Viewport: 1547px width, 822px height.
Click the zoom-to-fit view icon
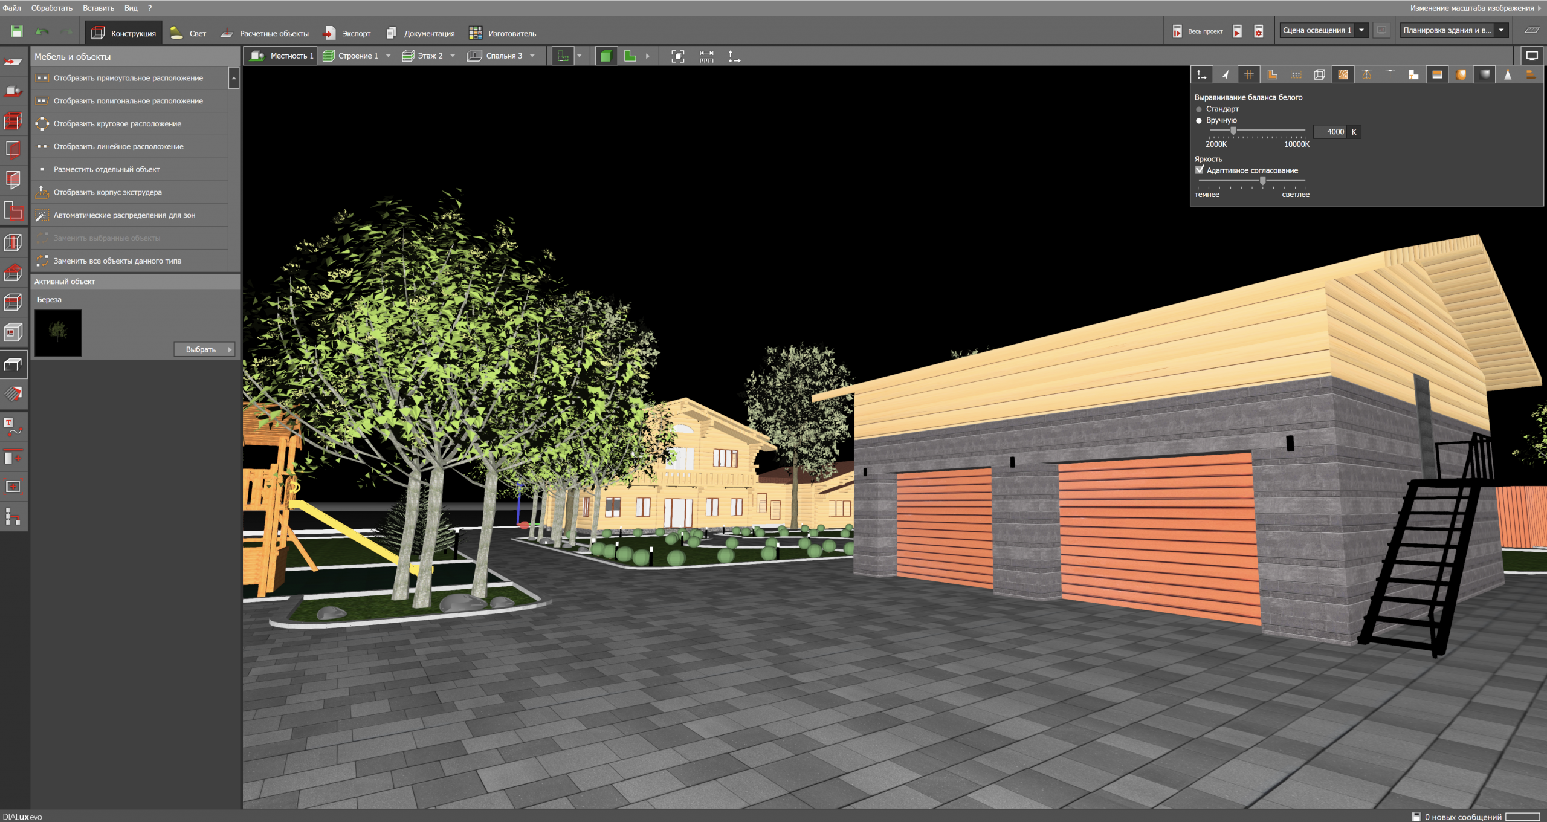677,56
